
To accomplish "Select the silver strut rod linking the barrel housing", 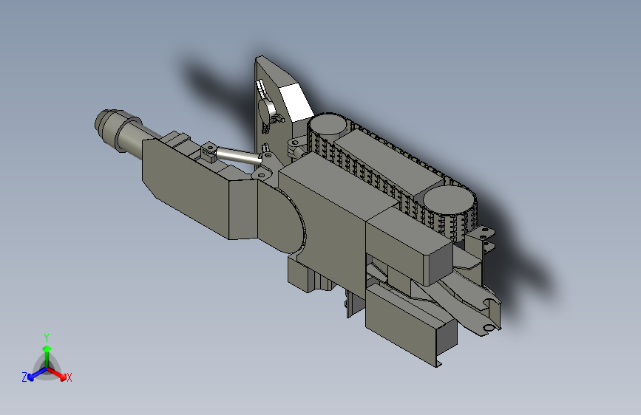I will (x=238, y=156).
